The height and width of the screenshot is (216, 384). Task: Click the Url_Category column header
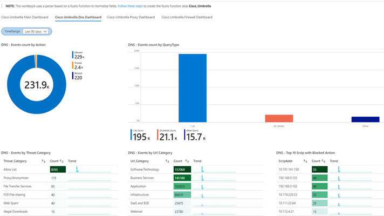coord(140,161)
